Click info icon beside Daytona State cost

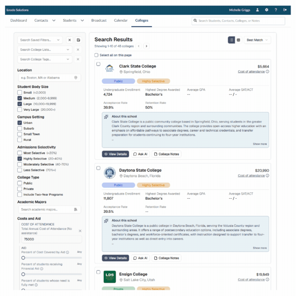tap(267, 175)
